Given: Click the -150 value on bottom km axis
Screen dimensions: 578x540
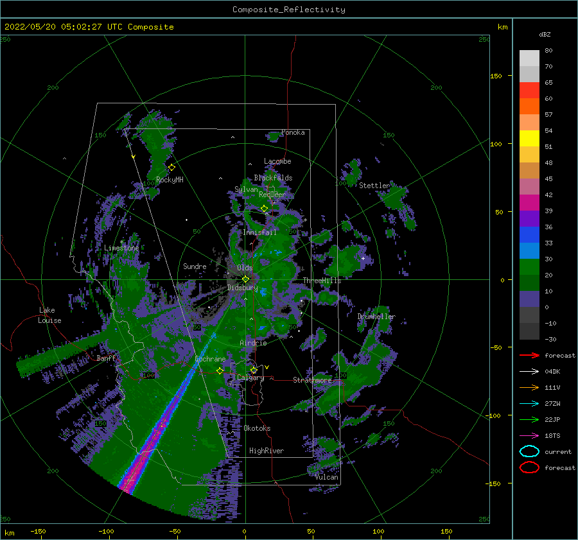Looking at the screenshot, I should point(38,531).
